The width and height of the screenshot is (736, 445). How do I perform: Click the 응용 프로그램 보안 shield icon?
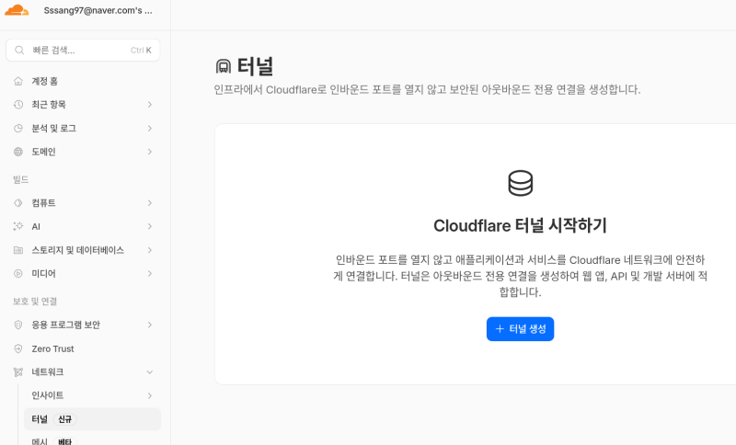click(18, 325)
